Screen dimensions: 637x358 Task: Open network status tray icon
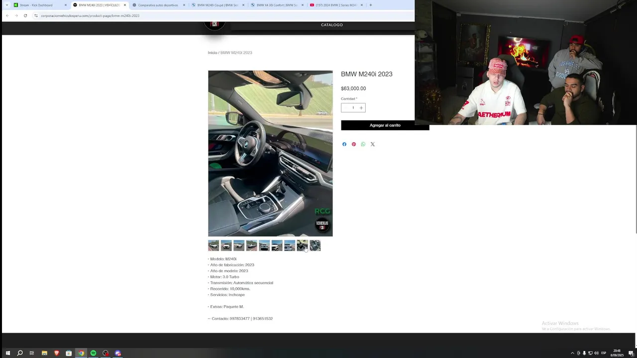[x=590, y=353]
